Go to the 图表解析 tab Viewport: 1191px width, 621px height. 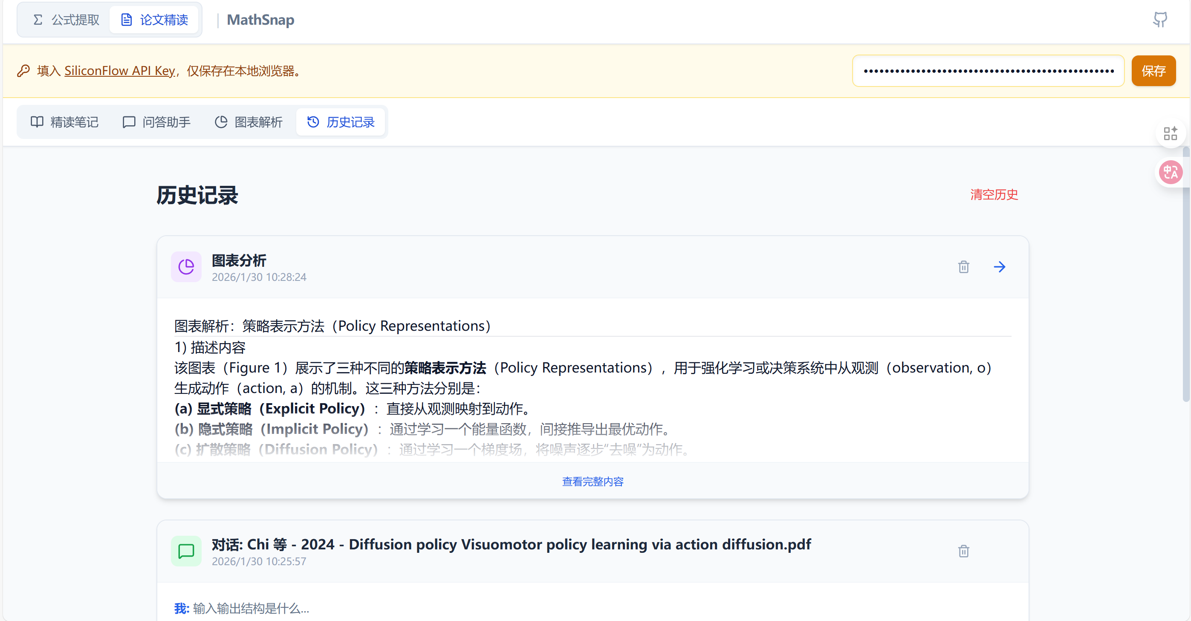pyautogui.click(x=249, y=122)
